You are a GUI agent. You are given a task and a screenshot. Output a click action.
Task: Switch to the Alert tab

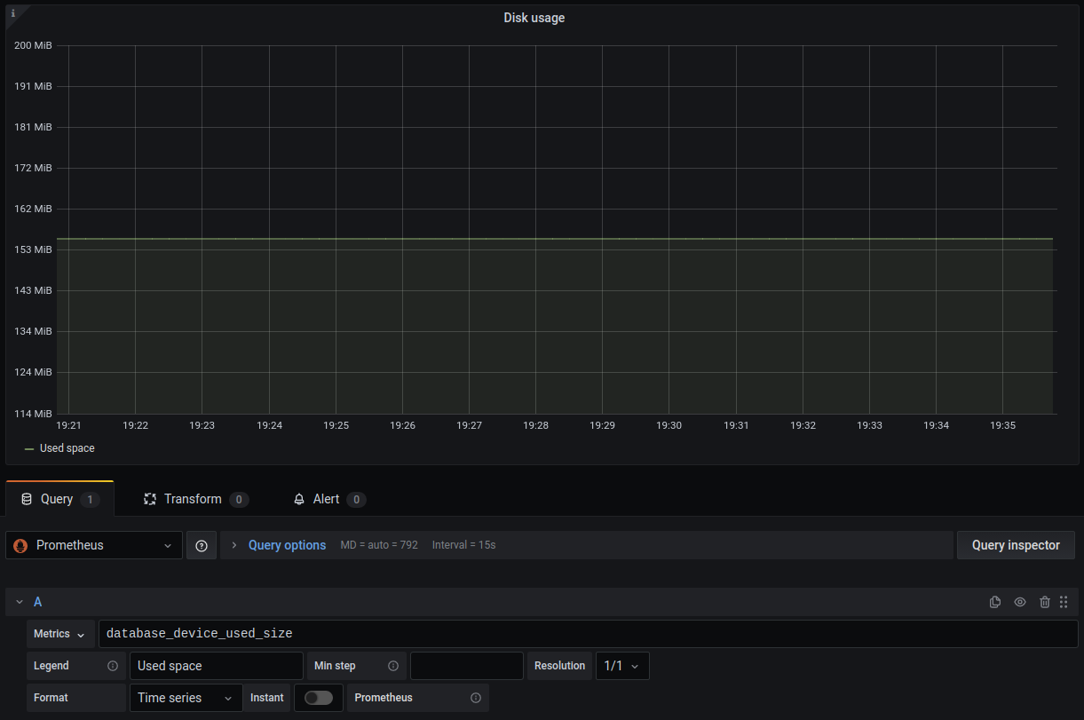[x=326, y=499]
